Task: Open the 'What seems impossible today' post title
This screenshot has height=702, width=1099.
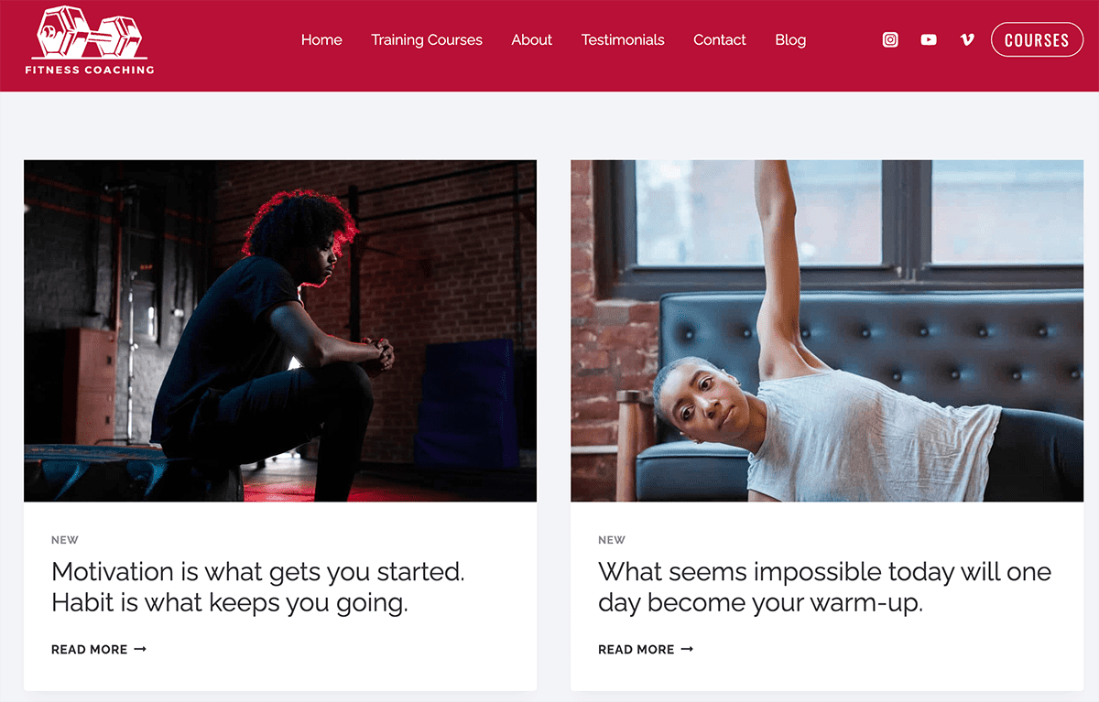Action: click(824, 587)
